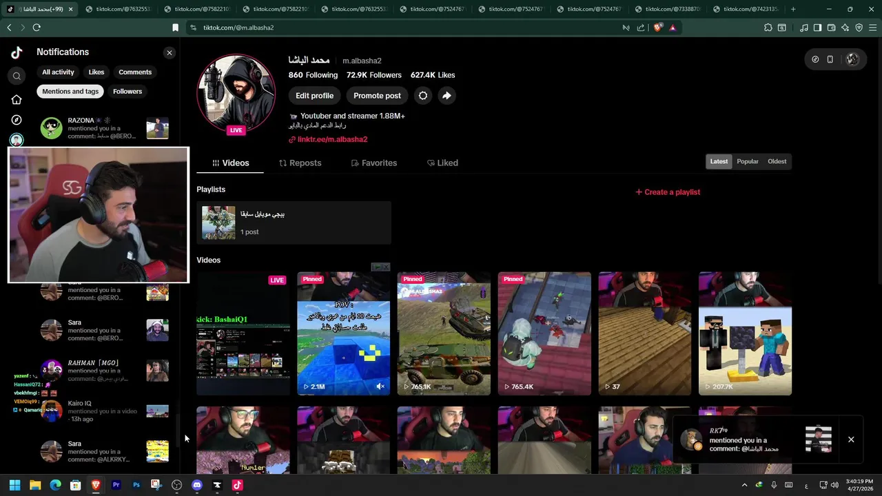Close the Notifications panel
This screenshot has width=882, height=496.
pyautogui.click(x=170, y=52)
